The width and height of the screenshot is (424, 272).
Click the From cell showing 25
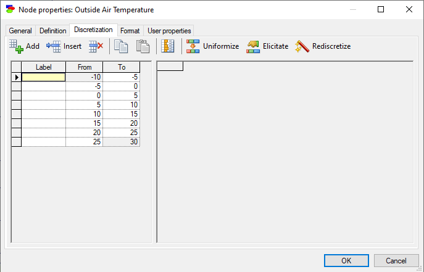(x=85, y=142)
